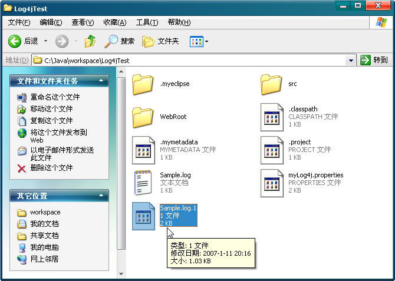Click the publish to Web globe icon
Image resolution: width=395 pixels, height=281 pixels.
pos(22,133)
